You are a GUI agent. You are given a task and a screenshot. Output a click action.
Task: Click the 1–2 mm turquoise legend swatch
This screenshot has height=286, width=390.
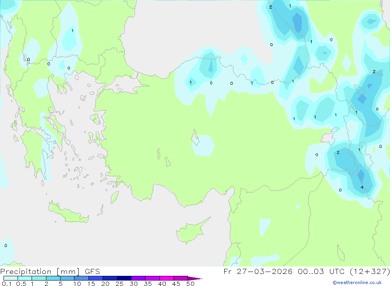[39, 278]
